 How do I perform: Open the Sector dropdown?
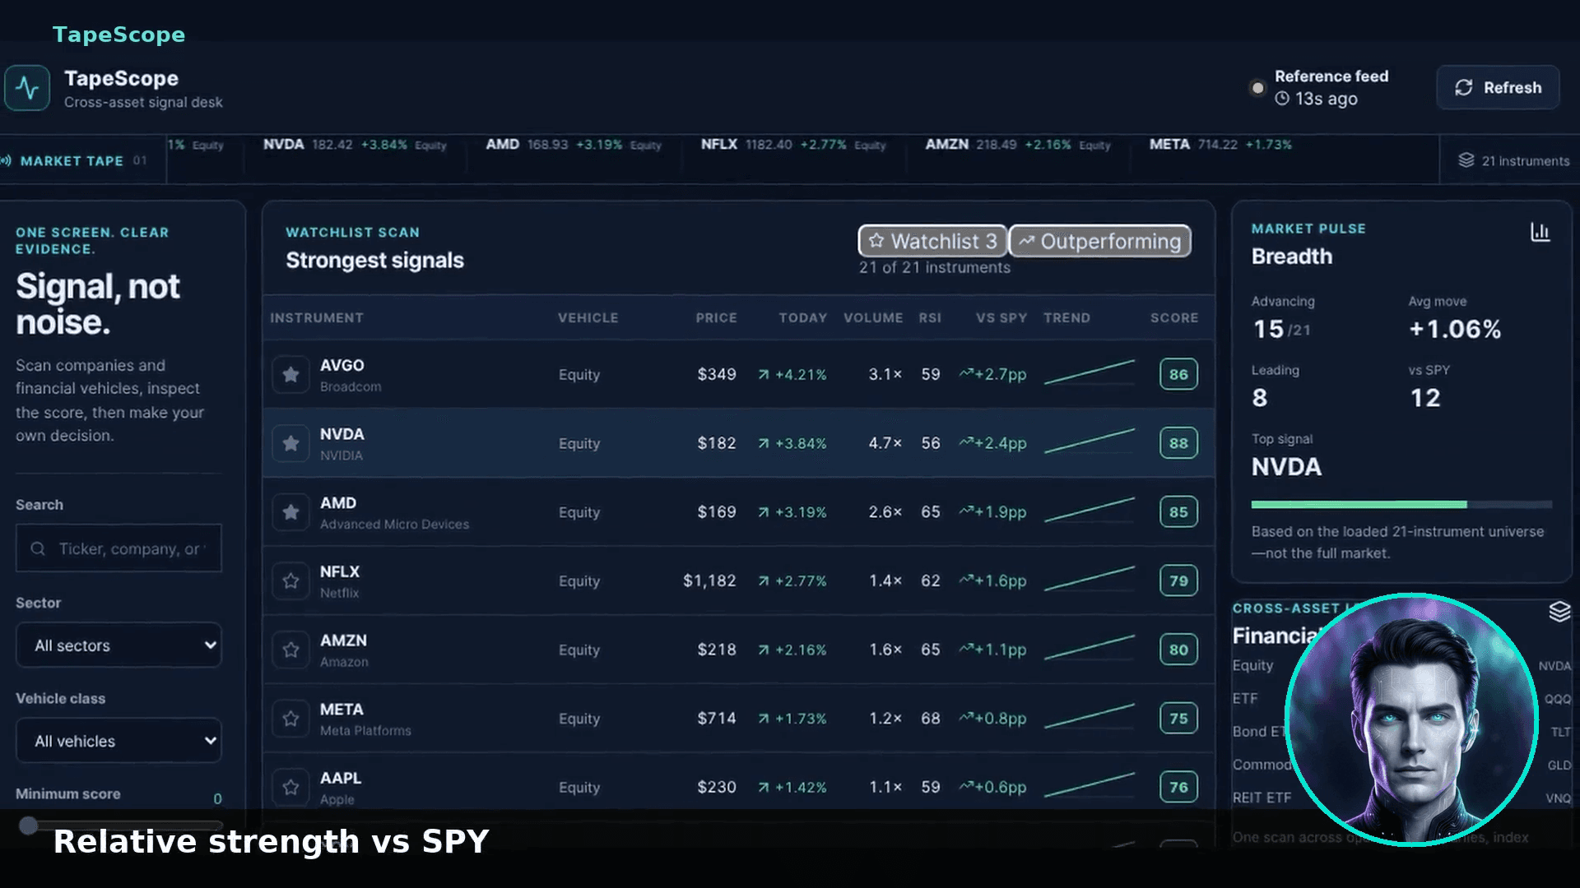point(118,645)
